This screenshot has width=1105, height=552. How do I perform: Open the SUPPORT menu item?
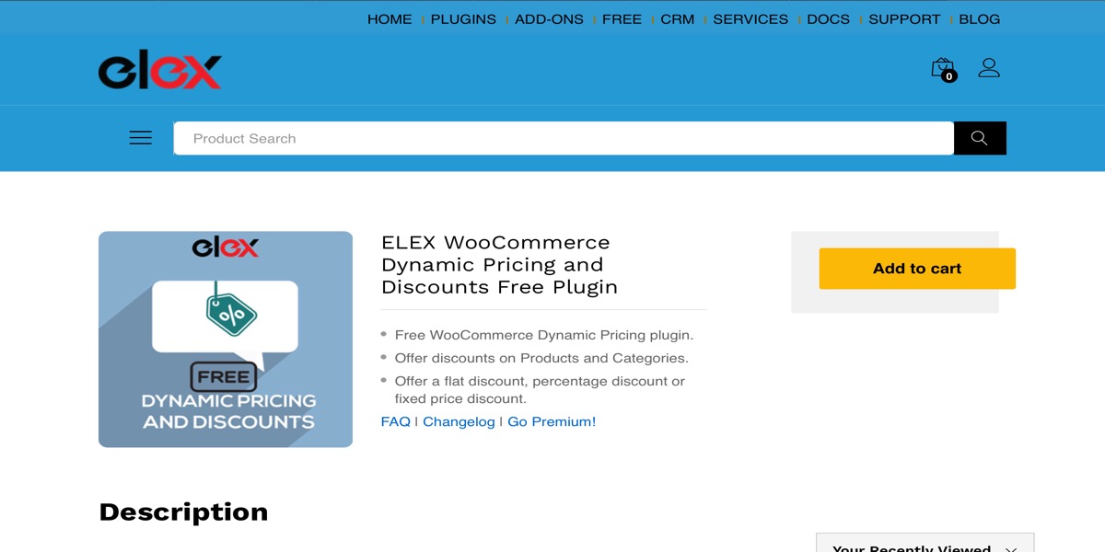click(x=904, y=19)
